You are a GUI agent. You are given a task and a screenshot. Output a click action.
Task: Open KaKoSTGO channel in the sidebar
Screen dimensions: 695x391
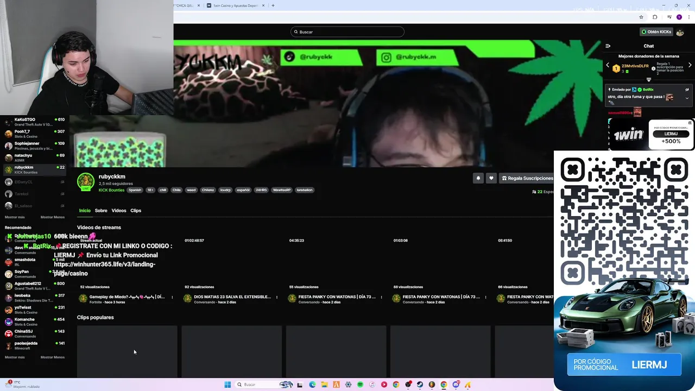35,122
